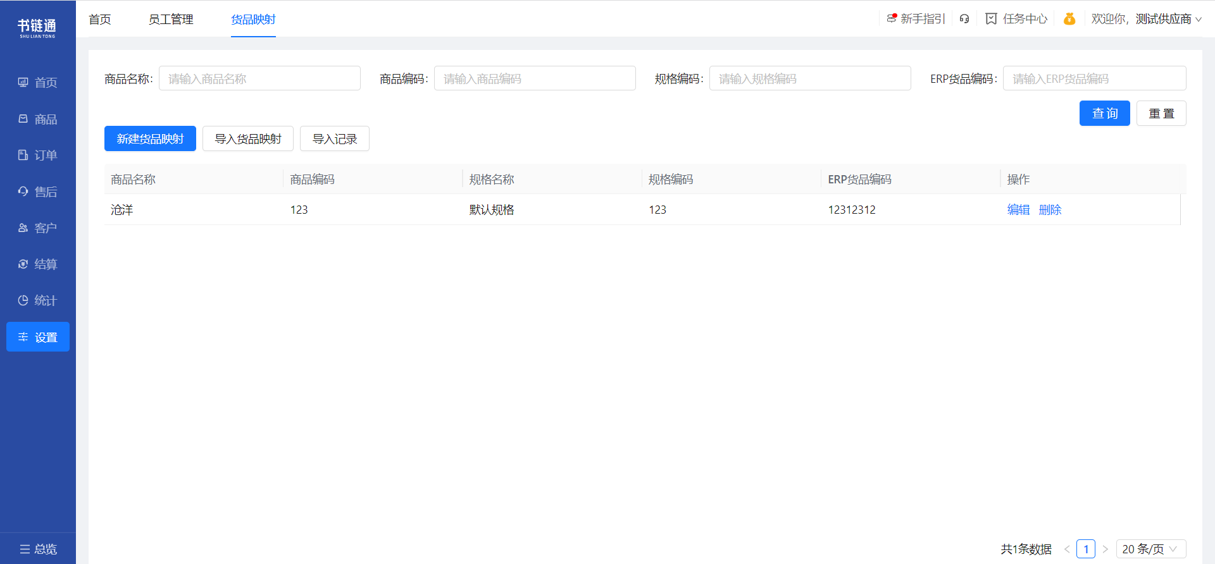This screenshot has width=1215, height=564.
Task: Open 新手指引 guide
Action: coord(916,19)
